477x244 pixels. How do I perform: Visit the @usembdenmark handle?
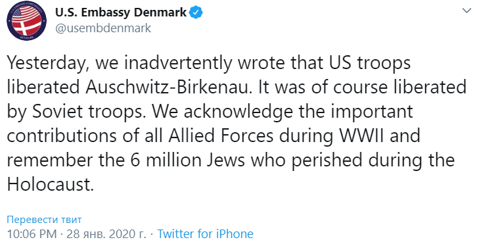(102, 28)
